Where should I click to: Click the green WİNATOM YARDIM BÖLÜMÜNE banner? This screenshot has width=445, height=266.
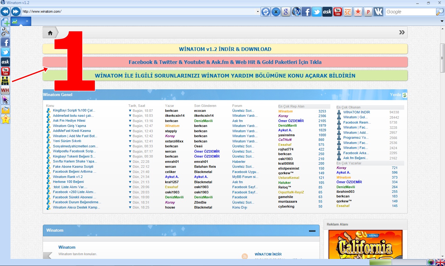tap(225, 76)
